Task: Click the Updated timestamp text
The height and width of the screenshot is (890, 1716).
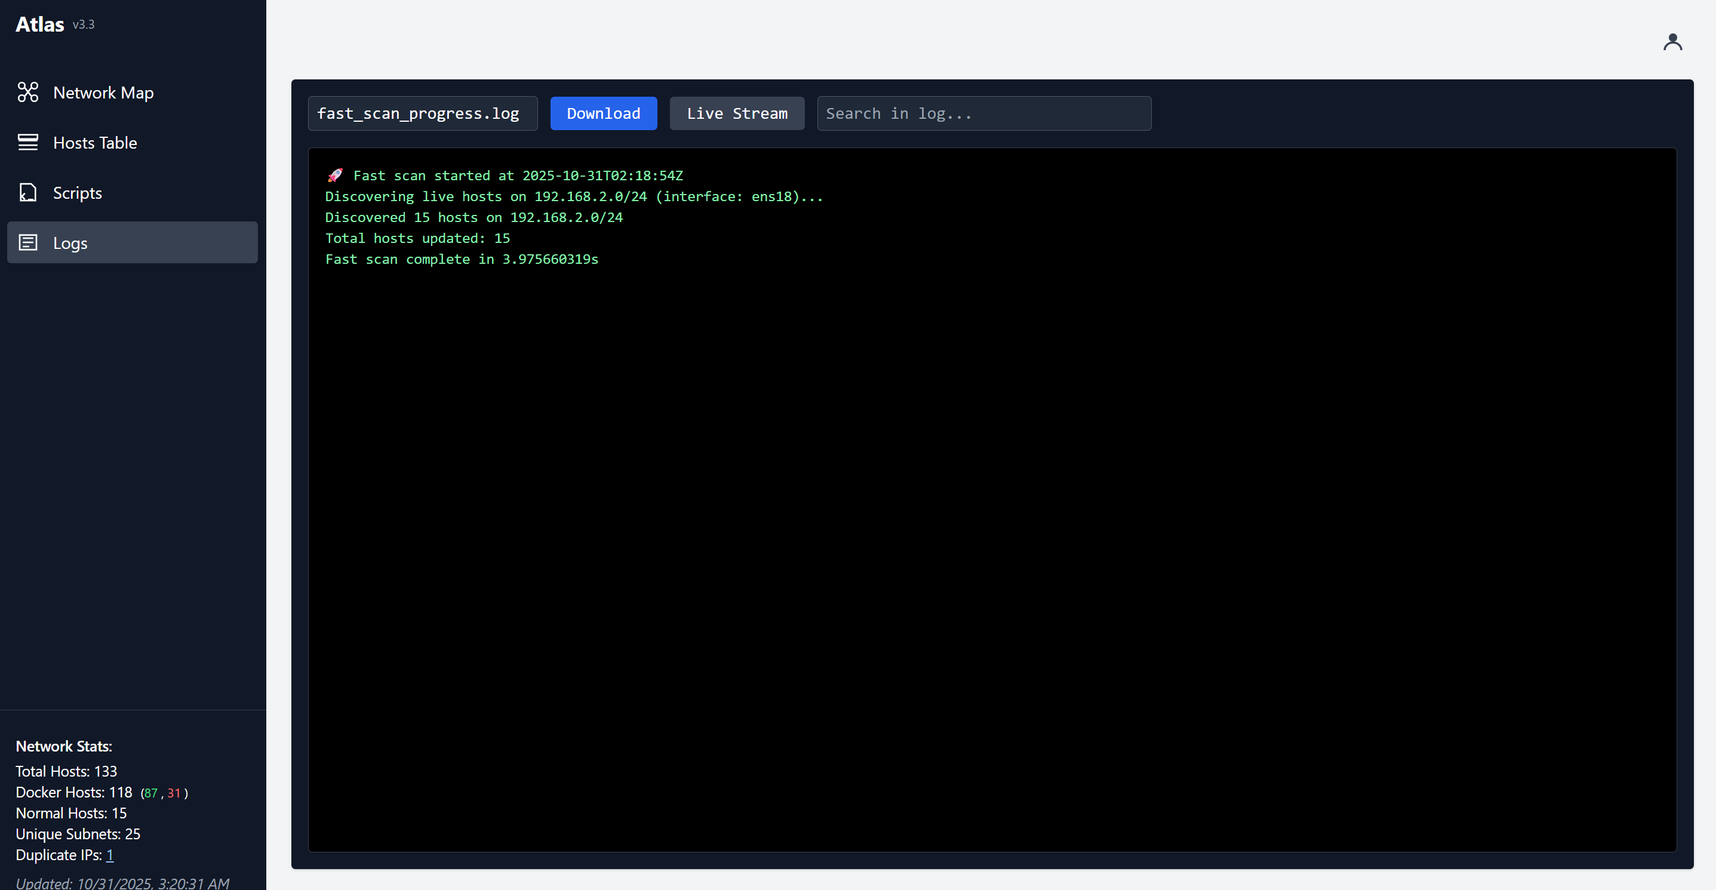Action: click(x=122, y=883)
